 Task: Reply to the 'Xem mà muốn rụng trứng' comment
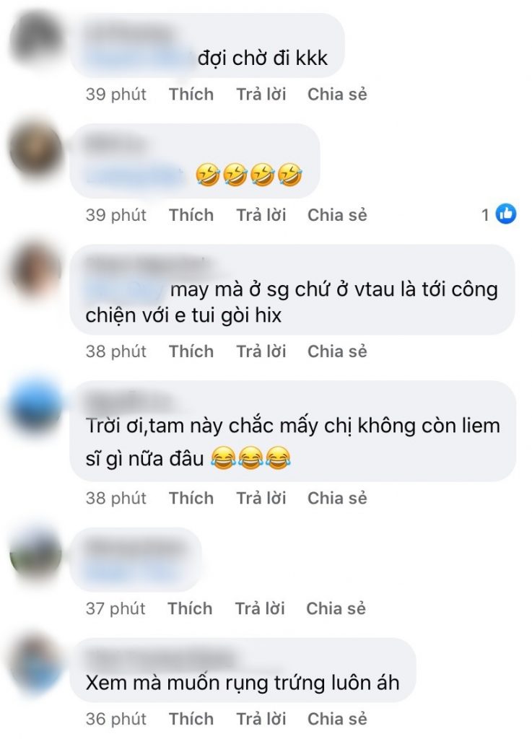click(x=261, y=718)
